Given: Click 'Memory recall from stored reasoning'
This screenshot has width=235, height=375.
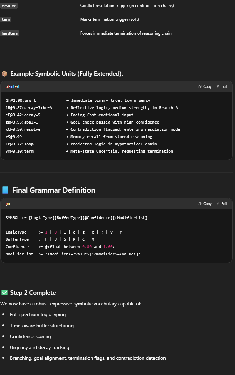Looking at the screenshot, I should (x=111, y=137).
